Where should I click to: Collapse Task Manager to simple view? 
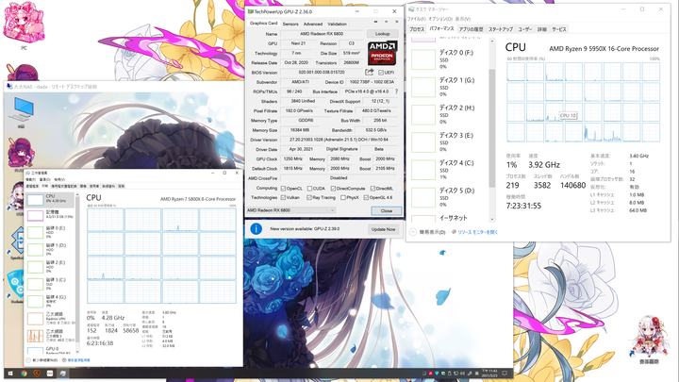point(428,232)
